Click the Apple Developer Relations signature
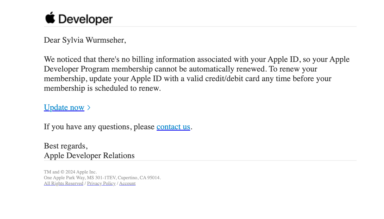Viewport: 384px width, 219px height. coord(89,156)
